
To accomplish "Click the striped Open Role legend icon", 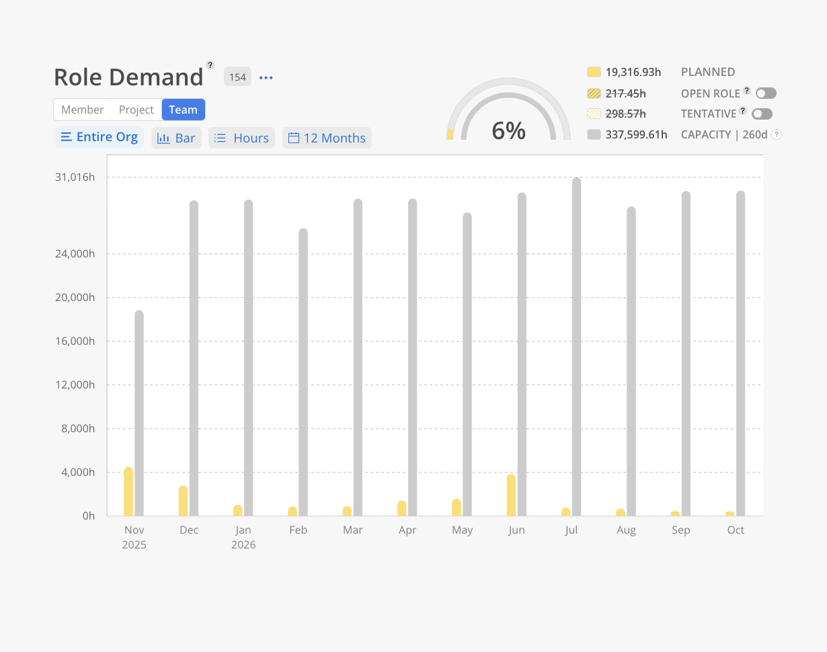I will pyautogui.click(x=594, y=93).
